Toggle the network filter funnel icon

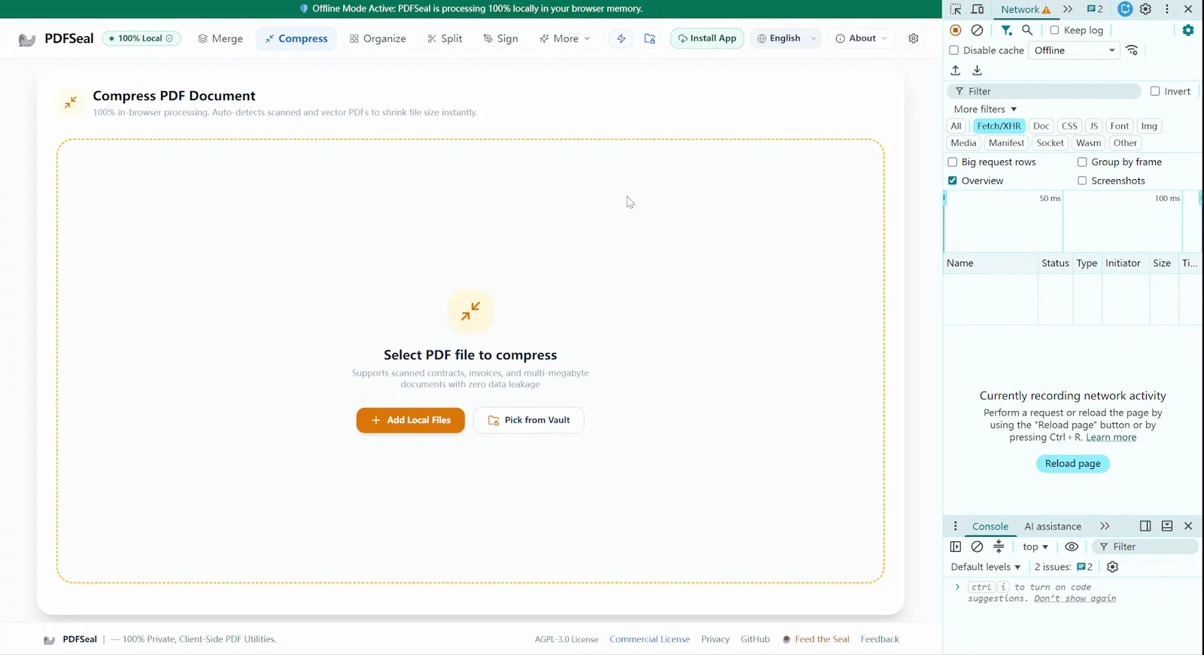point(1006,30)
